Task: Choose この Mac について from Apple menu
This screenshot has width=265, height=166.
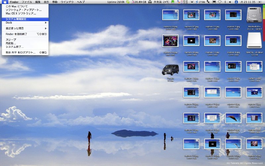Action: pos(25,6)
